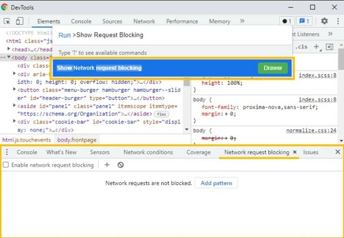Image resolution: width=344 pixels, height=238 pixels.
Task: Click the green Drawer badge
Action: point(273,68)
